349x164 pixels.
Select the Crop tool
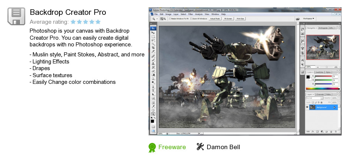(x=153, y=47)
